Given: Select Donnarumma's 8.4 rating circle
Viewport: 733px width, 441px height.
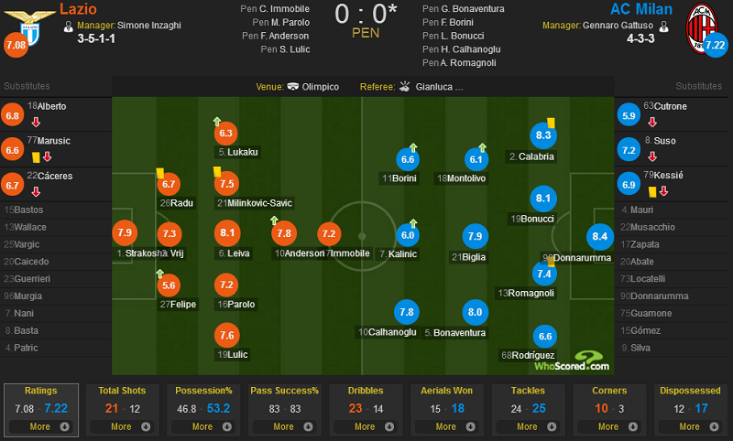Looking at the screenshot, I should (599, 237).
